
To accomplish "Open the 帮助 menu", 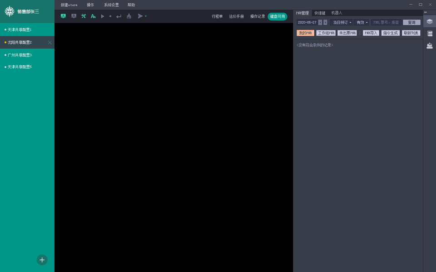I will tap(131, 5).
